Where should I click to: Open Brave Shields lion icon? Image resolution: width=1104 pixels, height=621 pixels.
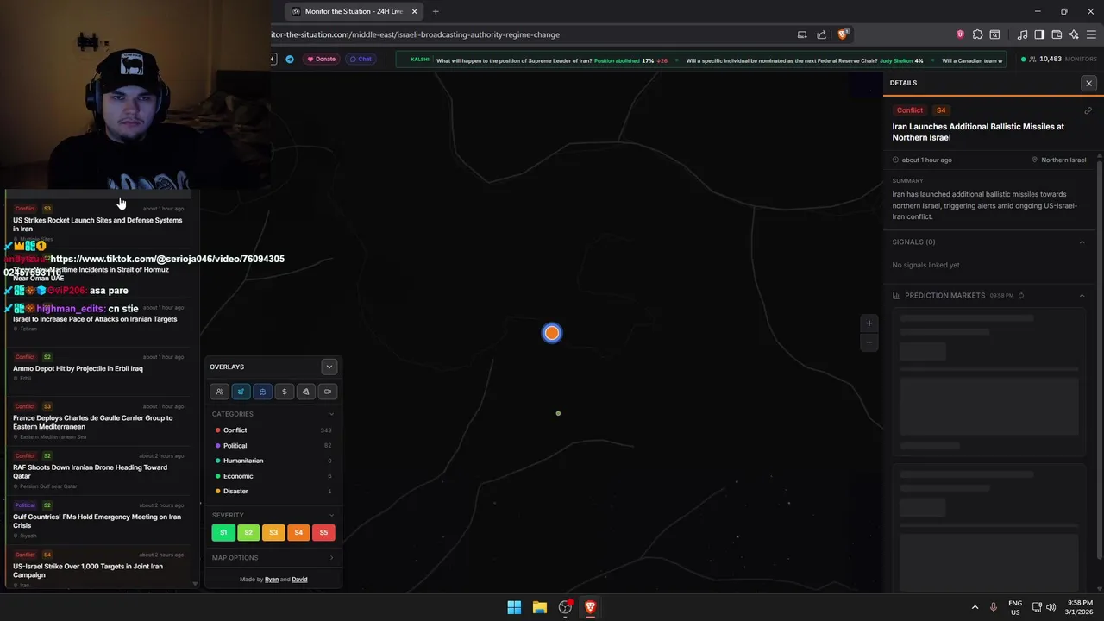coord(843,34)
